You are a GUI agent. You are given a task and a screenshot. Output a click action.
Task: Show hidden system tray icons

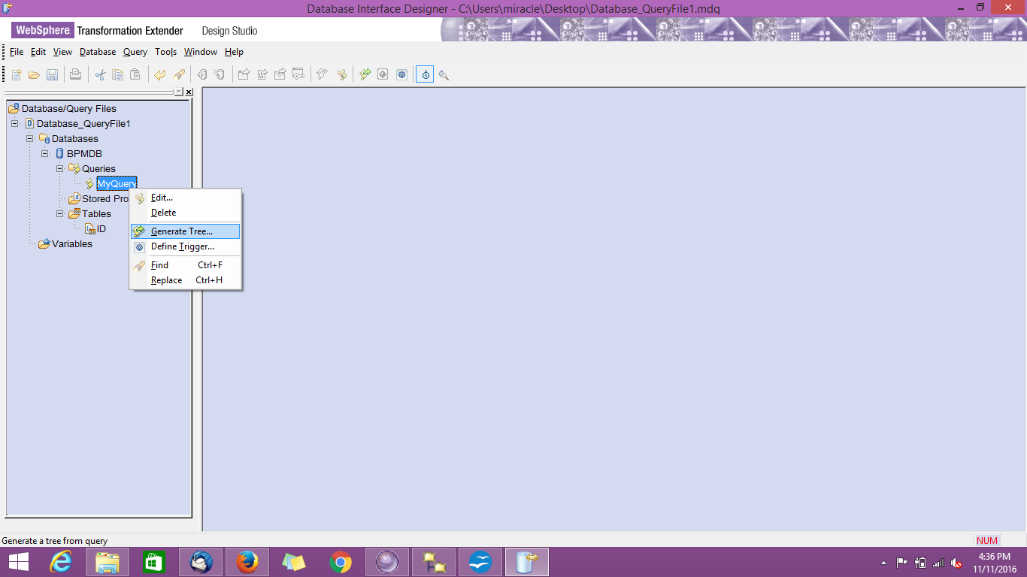tap(883, 562)
